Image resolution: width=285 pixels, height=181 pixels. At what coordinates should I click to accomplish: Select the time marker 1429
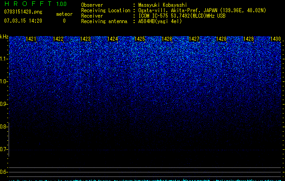[248, 39]
